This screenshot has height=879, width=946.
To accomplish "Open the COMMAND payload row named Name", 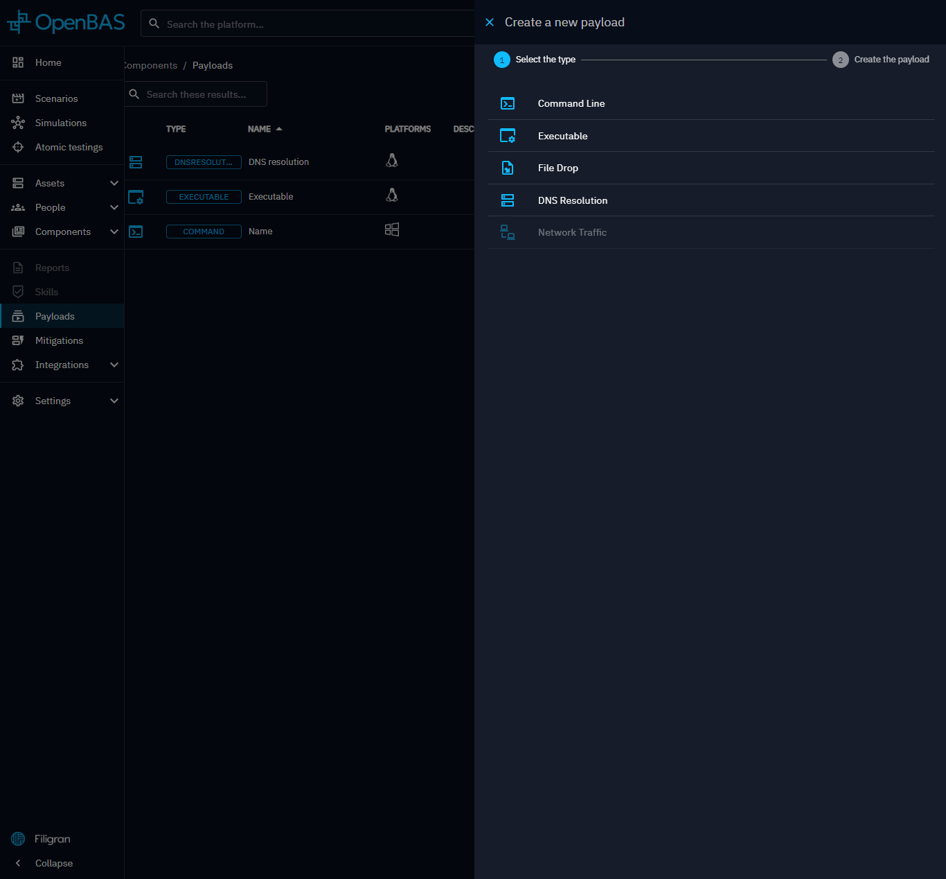I will (x=260, y=232).
